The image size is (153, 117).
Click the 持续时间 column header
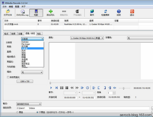pyautogui.click(x=57, y=21)
